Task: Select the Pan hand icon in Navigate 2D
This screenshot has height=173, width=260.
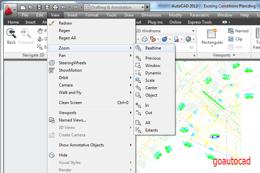Action: (x=40, y=31)
